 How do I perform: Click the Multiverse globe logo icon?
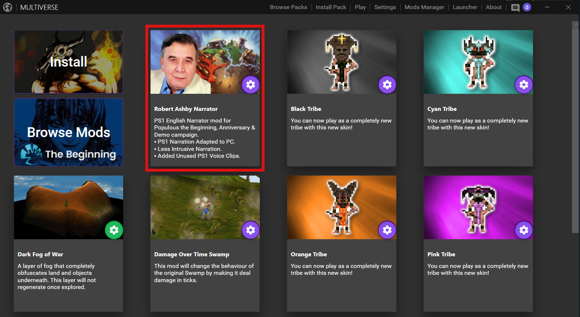(x=8, y=7)
